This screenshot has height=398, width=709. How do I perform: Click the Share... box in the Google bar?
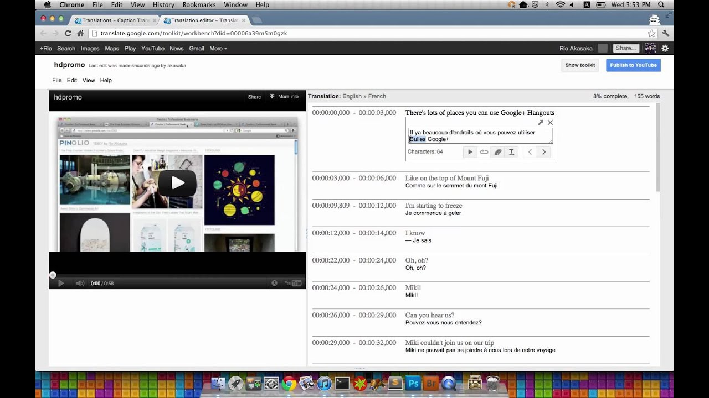pyautogui.click(x=626, y=49)
